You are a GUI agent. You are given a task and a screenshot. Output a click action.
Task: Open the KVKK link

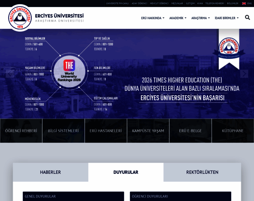200,3
